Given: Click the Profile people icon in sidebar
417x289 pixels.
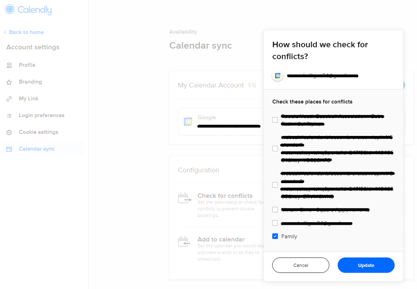Looking at the screenshot, I should 9,65.
